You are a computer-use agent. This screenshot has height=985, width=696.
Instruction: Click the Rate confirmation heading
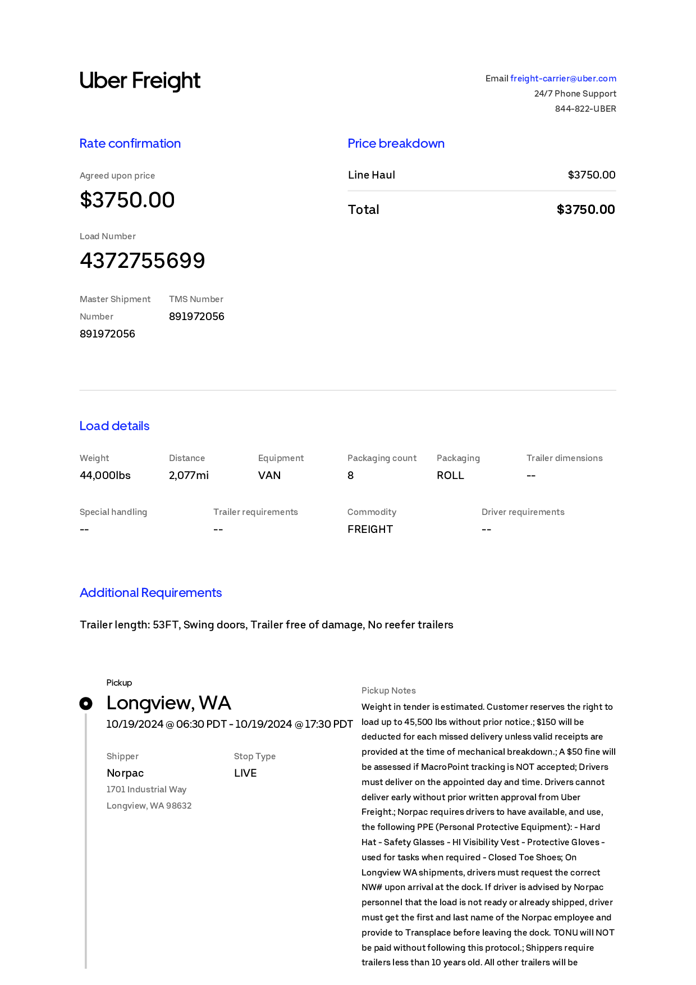pyautogui.click(x=130, y=143)
